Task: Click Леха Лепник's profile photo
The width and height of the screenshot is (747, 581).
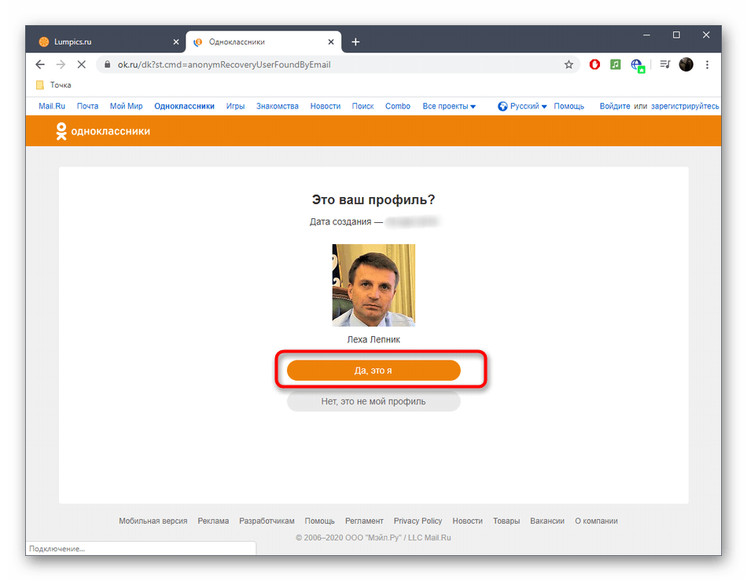Action: (373, 285)
